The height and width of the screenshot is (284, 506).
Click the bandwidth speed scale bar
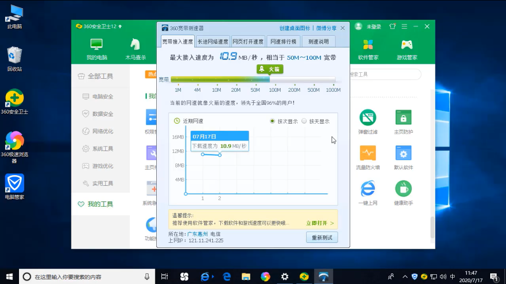click(x=253, y=80)
